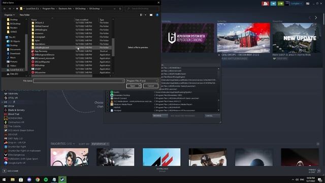This screenshot has width=325, height=183.
Task: Open Spotify from taskbar
Action: [x=46, y=179]
